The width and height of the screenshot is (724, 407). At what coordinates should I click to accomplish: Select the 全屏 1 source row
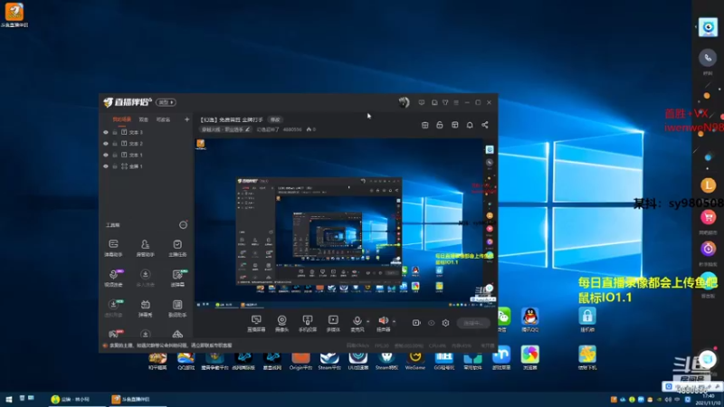click(146, 166)
